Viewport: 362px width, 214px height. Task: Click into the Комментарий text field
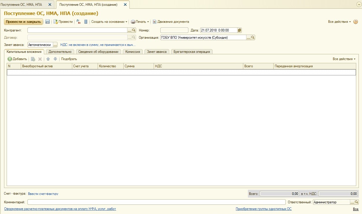click(156, 202)
